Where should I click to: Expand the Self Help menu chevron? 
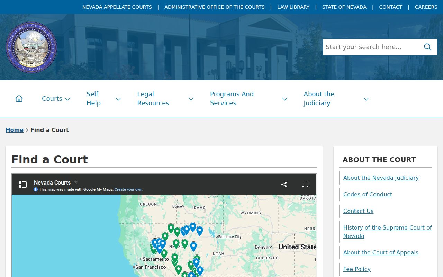pyautogui.click(x=118, y=99)
